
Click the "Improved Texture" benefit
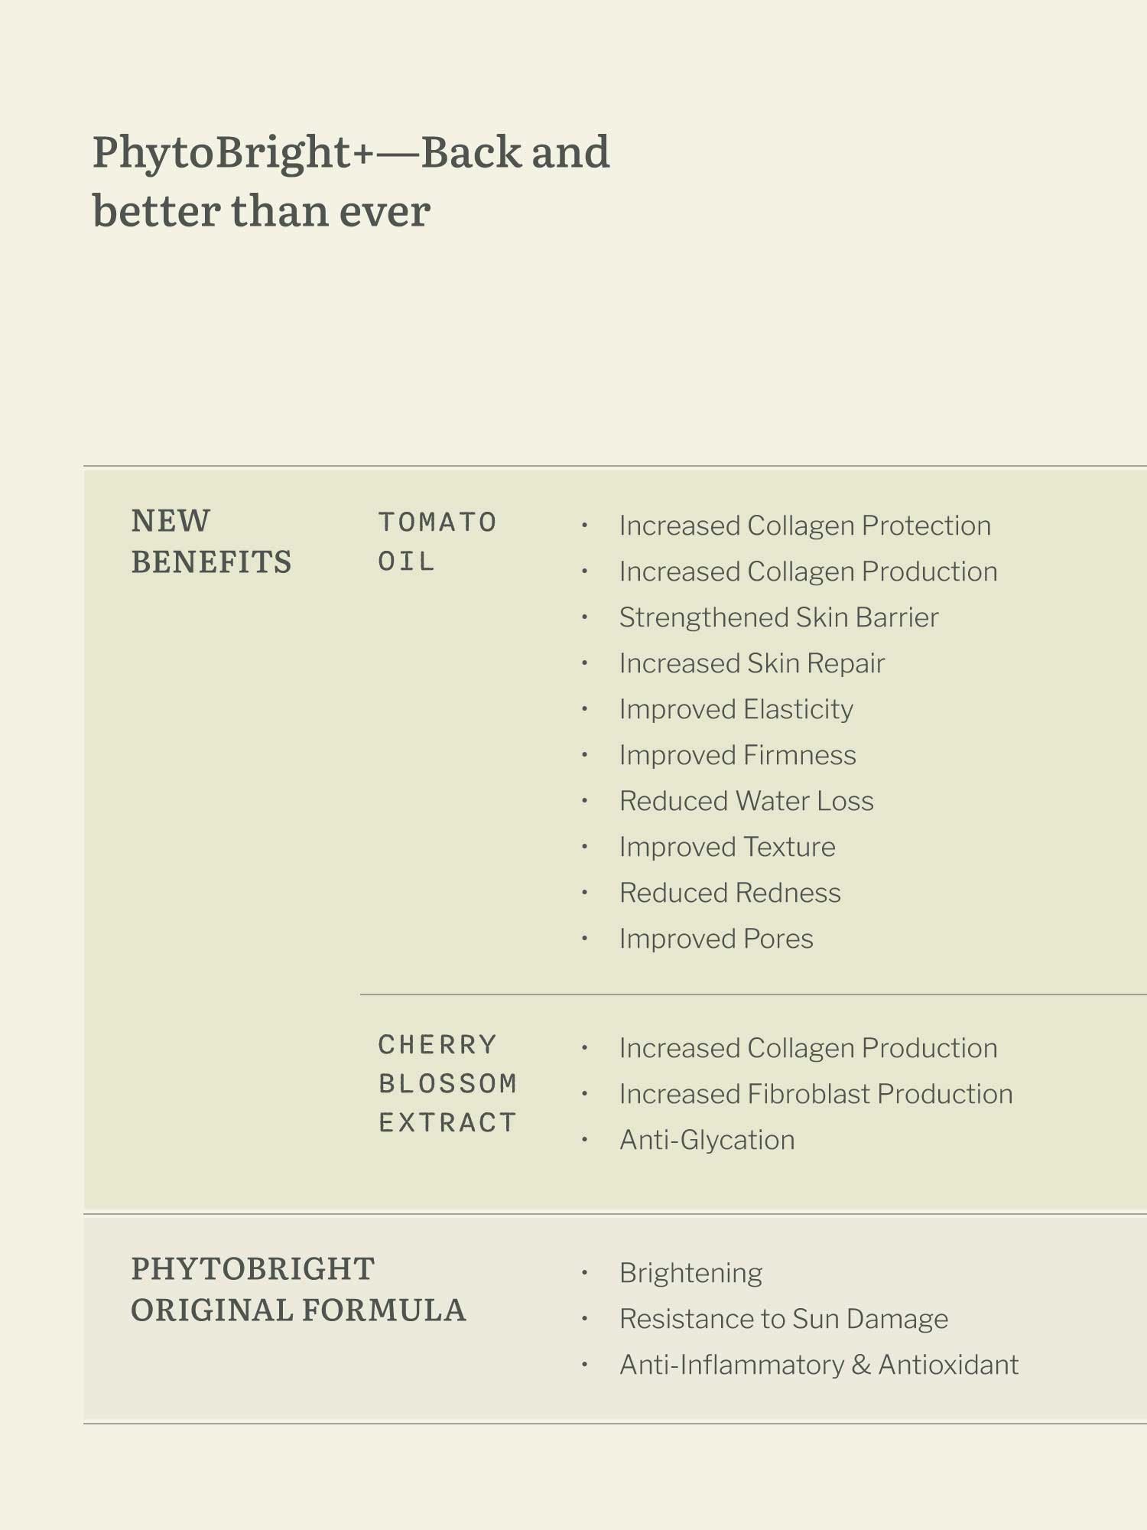tap(727, 848)
